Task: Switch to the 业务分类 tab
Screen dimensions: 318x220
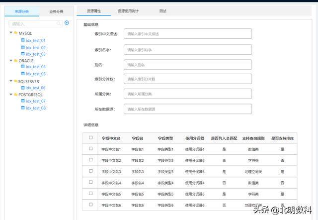Action: pos(56,11)
